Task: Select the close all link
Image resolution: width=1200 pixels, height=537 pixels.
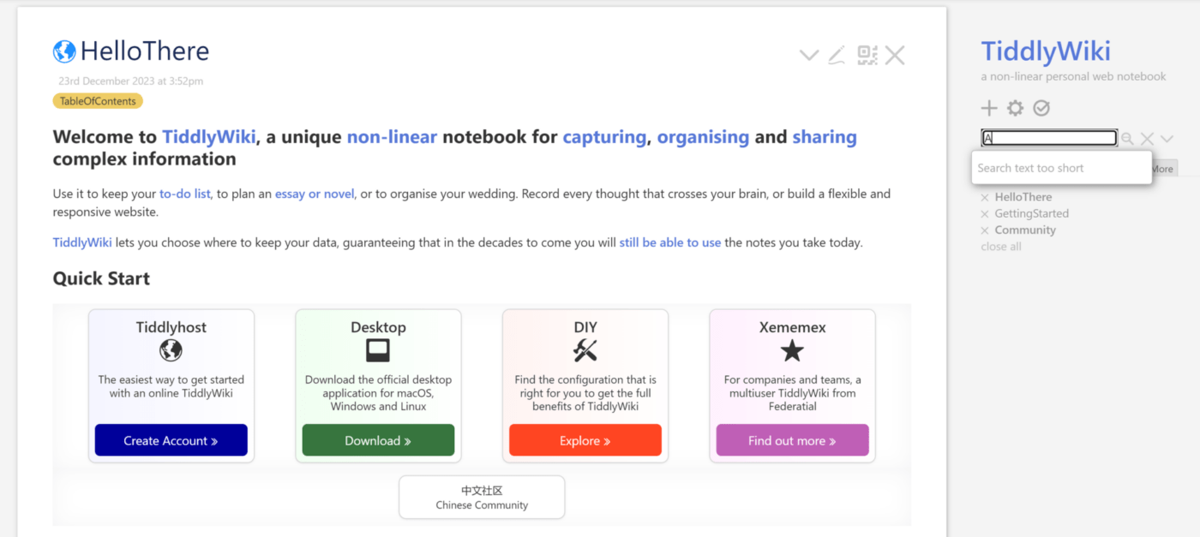Action: [x=1001, y=247]
